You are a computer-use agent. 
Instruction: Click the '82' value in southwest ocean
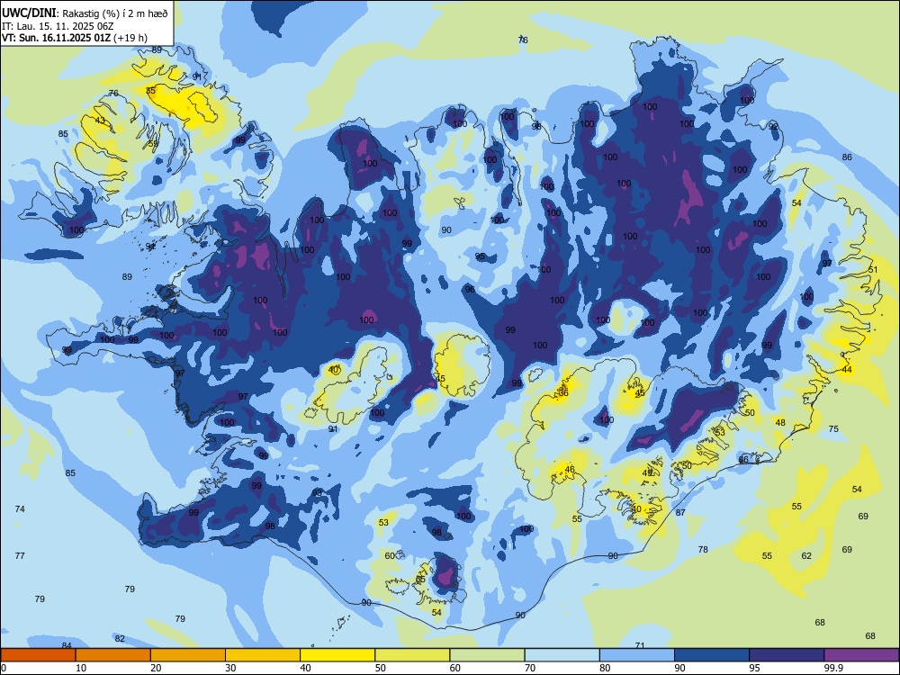[120, 638]
